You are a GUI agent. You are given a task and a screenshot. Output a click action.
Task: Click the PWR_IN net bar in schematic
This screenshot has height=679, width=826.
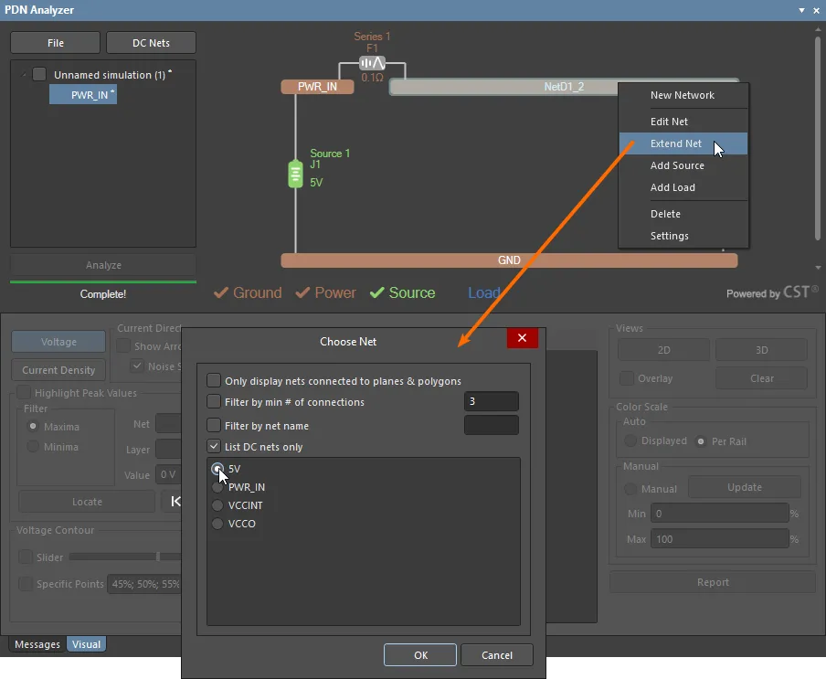coord(318,87)
